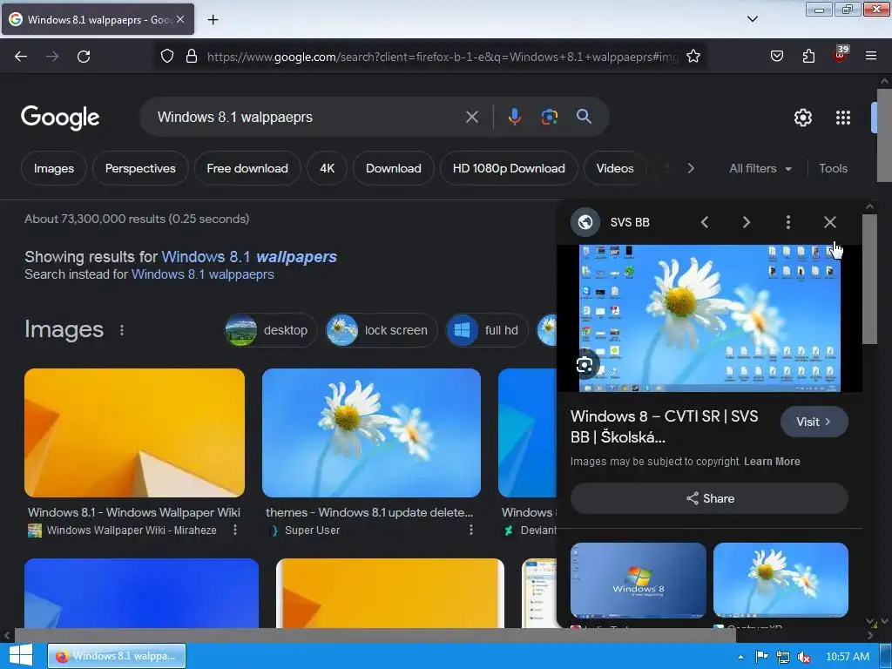Bookmark this page with the star icon
This screenshot has width=892, height=669.
(x=693, y=57)
